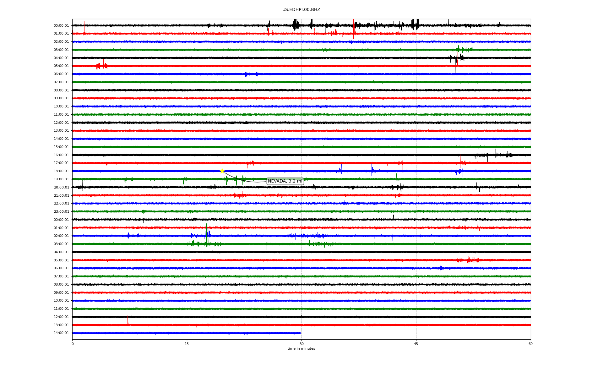603x377 pixels.
Task: Click the top-most 00:00:01 time label
Action: click(61, 26)
